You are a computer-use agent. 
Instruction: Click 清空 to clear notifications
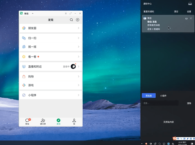click(x=176, y=12)
